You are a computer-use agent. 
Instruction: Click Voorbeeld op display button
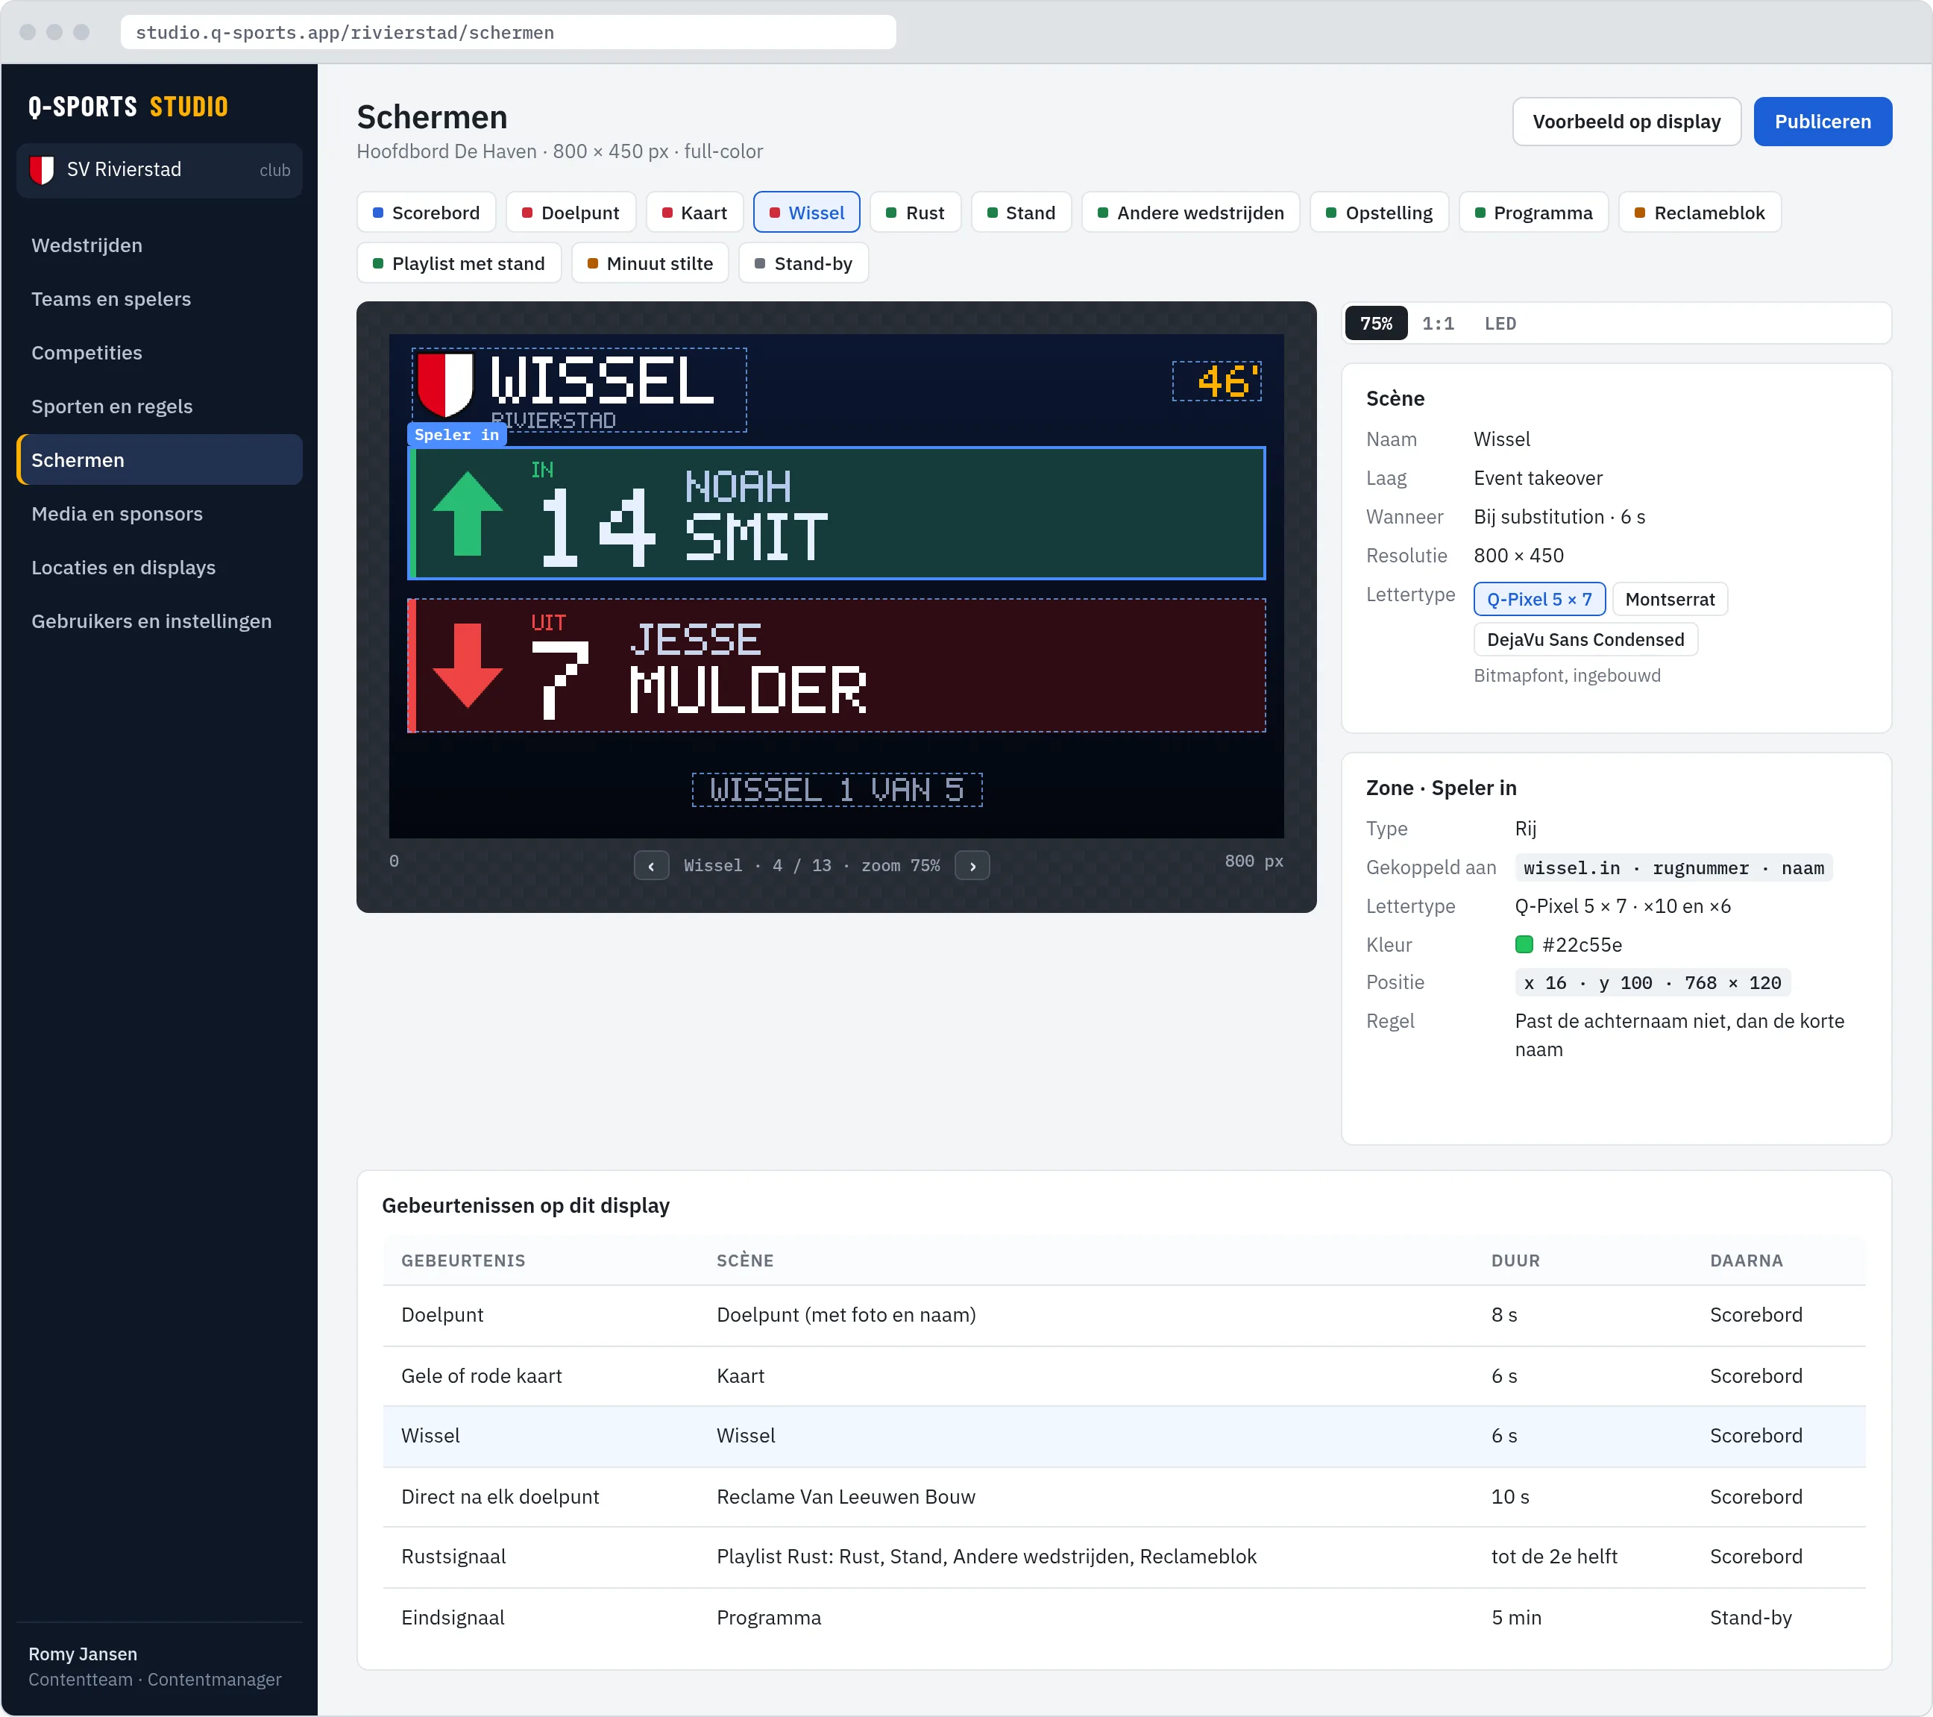pyautogui.click(x=1626, y=122)
